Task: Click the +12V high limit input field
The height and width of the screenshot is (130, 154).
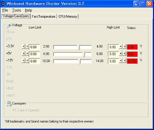Action: coord(113,61)
